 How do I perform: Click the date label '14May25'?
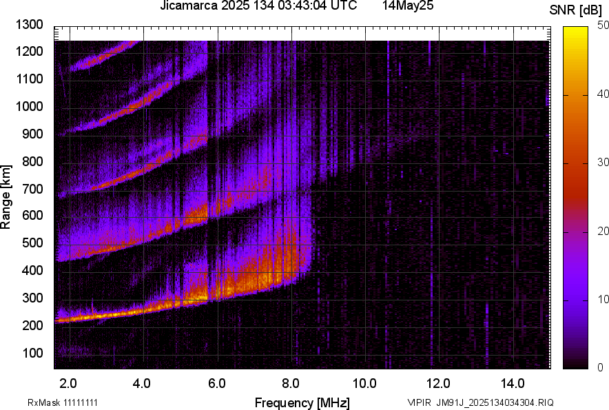click(408, 6)
